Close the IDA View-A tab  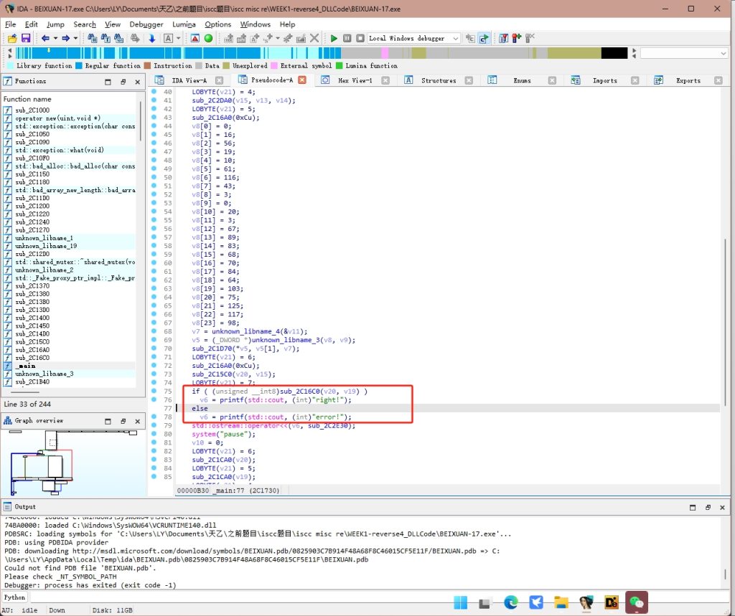point(219,80)
